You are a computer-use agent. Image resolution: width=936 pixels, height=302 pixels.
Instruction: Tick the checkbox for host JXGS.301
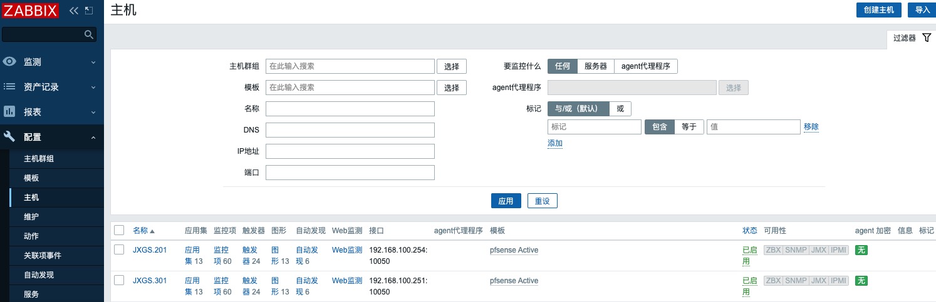[x=119, y=281]
